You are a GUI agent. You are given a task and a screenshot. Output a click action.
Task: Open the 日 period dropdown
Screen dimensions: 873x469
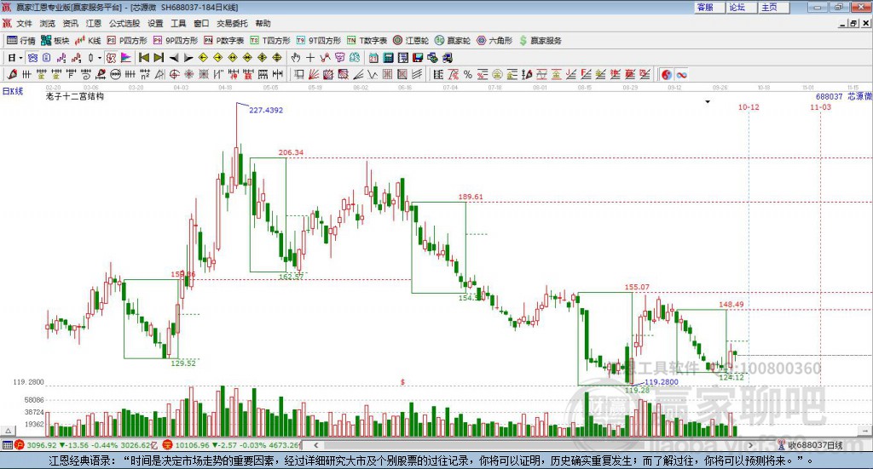15,58
